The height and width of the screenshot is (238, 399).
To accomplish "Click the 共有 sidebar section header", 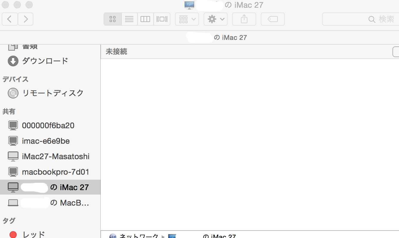I will [9, 112].
